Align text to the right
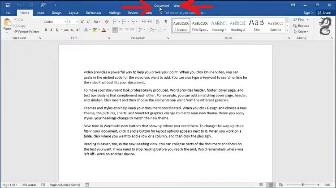The width and height of the screenshot is (336, 188). pyautogui.click(x=127, y=30)
